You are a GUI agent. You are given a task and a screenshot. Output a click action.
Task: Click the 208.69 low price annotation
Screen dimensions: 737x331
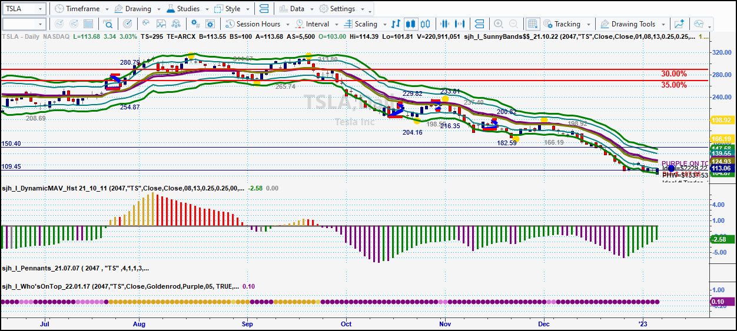(36, 118)
